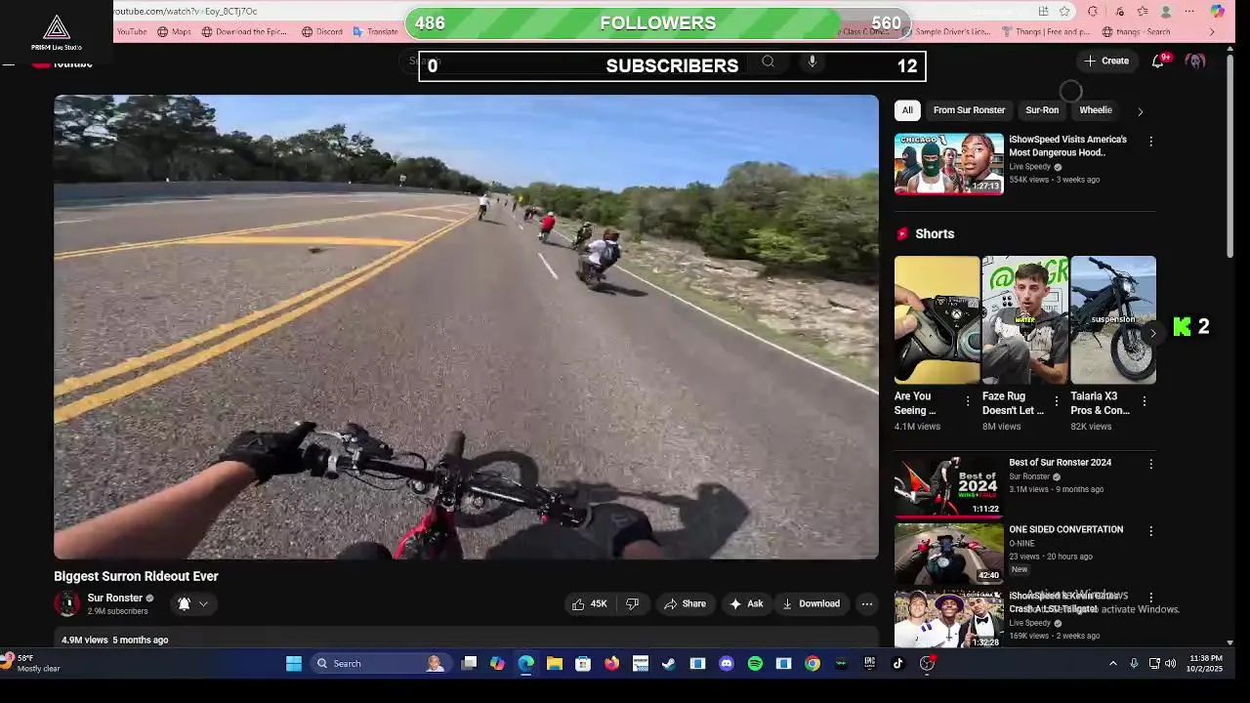Open Spotify from the taskbar
1250x703 pixels.
(755, 663)
